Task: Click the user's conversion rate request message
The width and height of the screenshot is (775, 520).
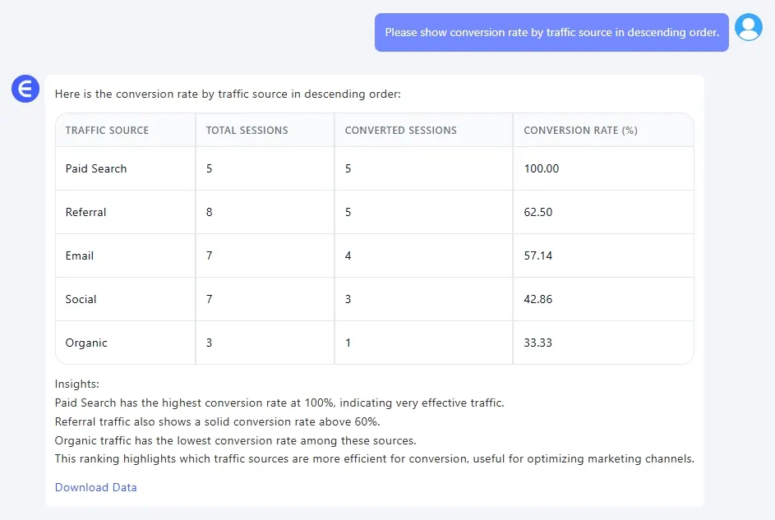Action: pos(551,33)
